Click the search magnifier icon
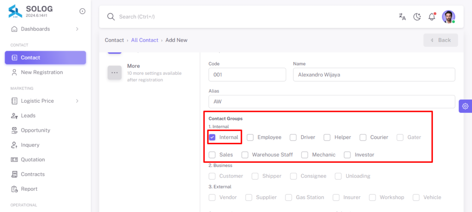The image size is (472, 212). 111,17
